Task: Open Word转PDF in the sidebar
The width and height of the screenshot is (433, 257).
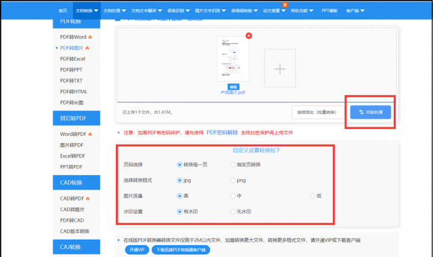Action: click(73, 134)
